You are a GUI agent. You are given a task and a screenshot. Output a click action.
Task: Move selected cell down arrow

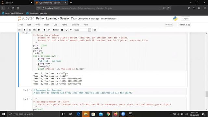coord(49,30)
